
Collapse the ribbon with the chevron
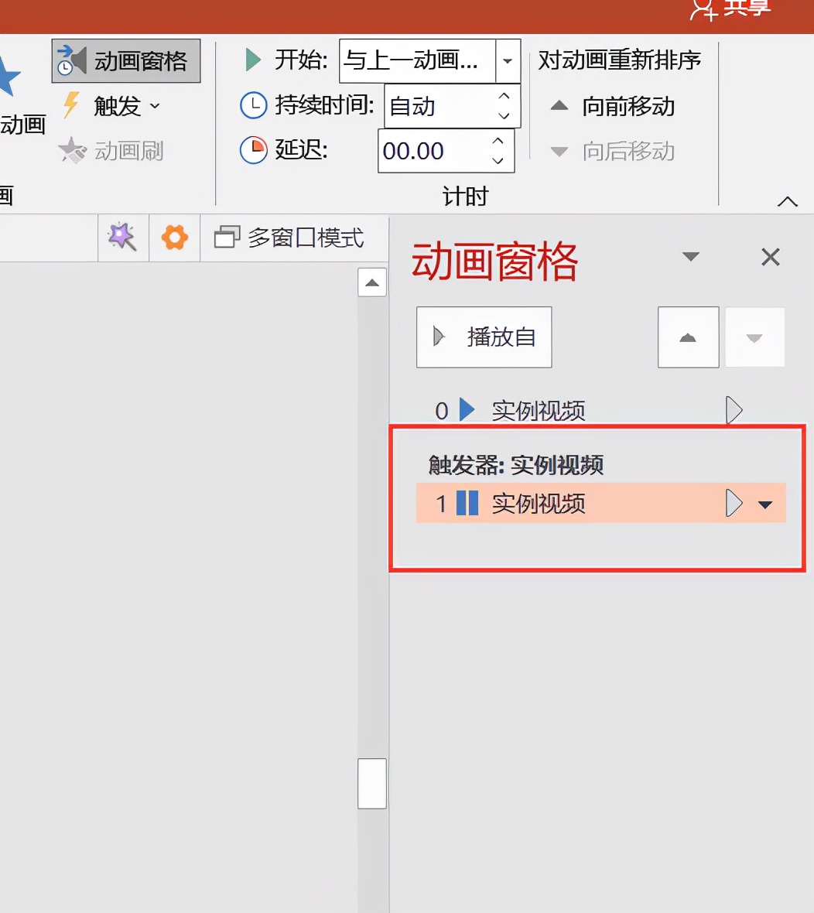pyautogui.click(x=787, y=201)
